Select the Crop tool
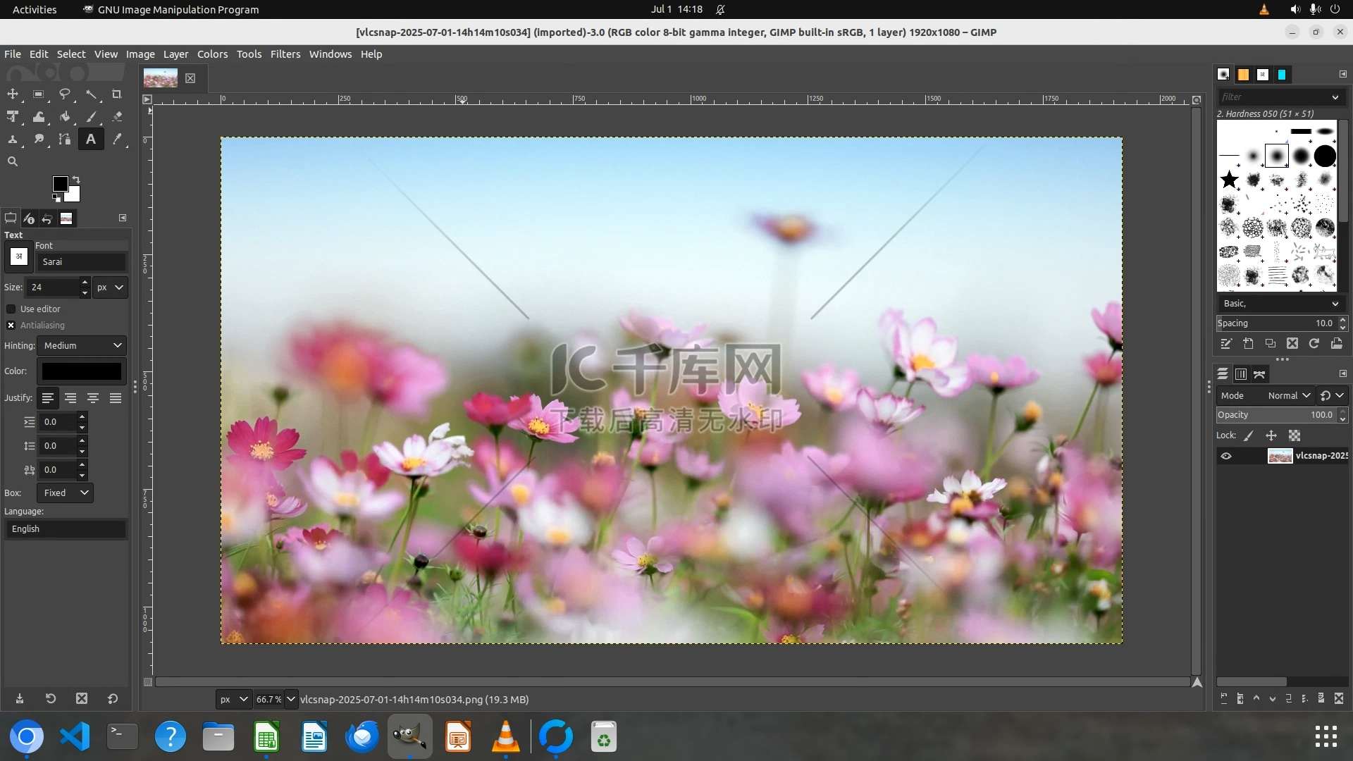 [x=117, y=94]
